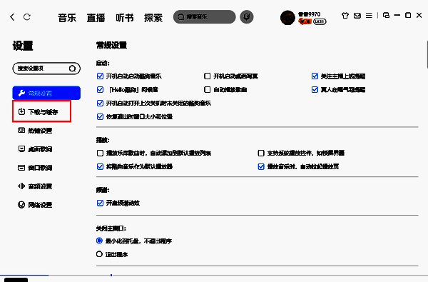The width and height of the screenshot is (428, 282).
Task: Select 最小化到托盘，不退出程序 radio
Action: 99,241
